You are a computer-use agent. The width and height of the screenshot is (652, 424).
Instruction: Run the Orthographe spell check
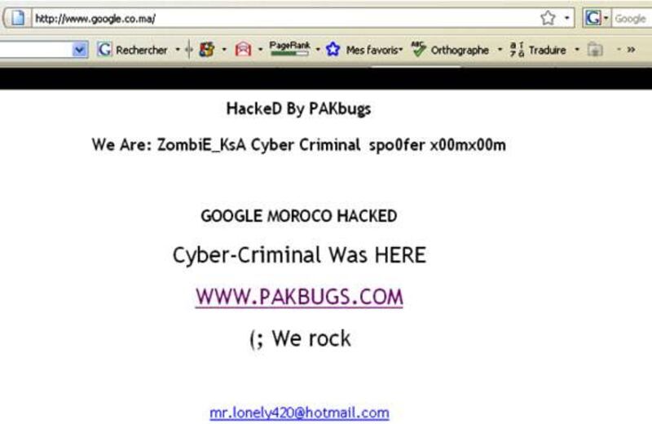(x=451, y=50)
